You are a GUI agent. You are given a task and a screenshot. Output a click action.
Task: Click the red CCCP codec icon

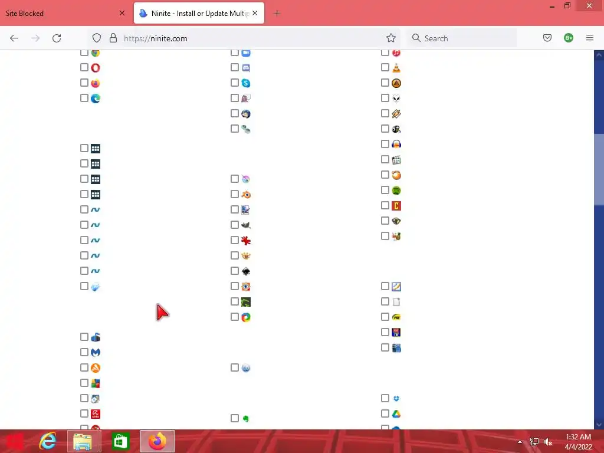396,206
